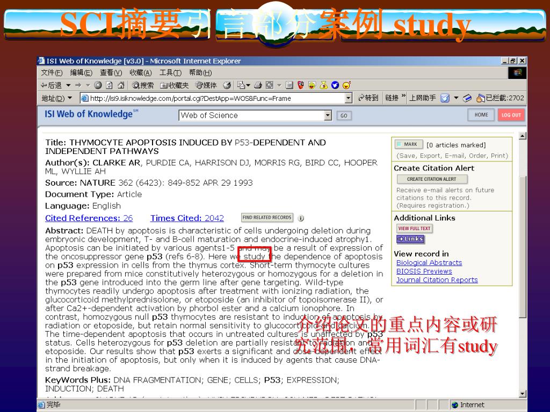Click the document edit icon in toolbar
The height and width of the screenshot is (412, 550).
click(x=290, y=85)
